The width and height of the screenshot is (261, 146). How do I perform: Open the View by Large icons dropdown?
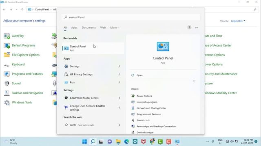point(238,21)
